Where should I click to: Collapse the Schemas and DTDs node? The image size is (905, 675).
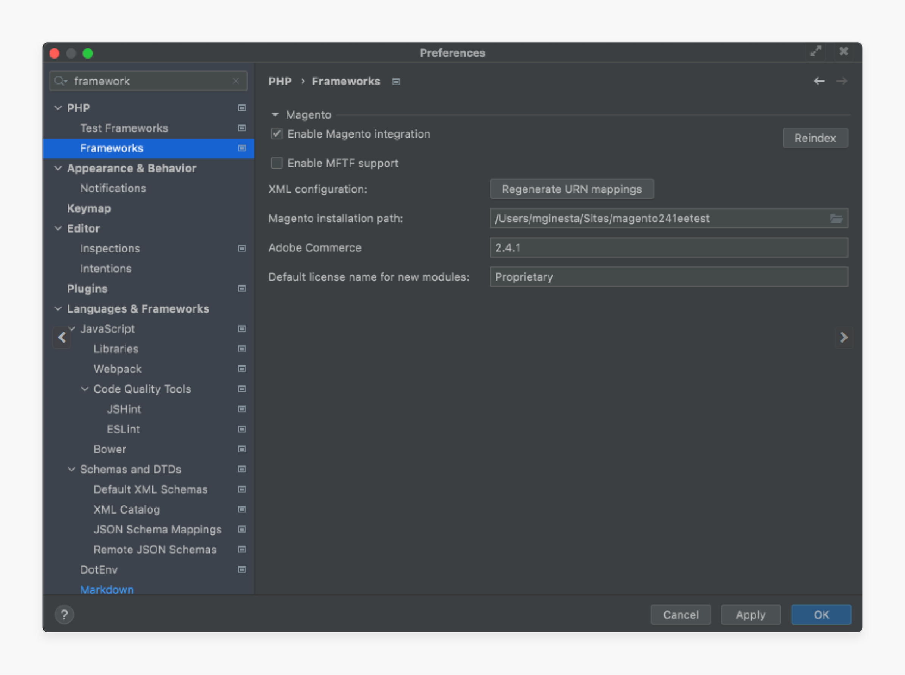coord(72,469)
